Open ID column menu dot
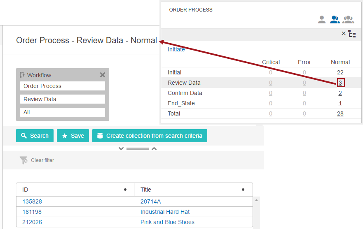 [x=125, y=190]
